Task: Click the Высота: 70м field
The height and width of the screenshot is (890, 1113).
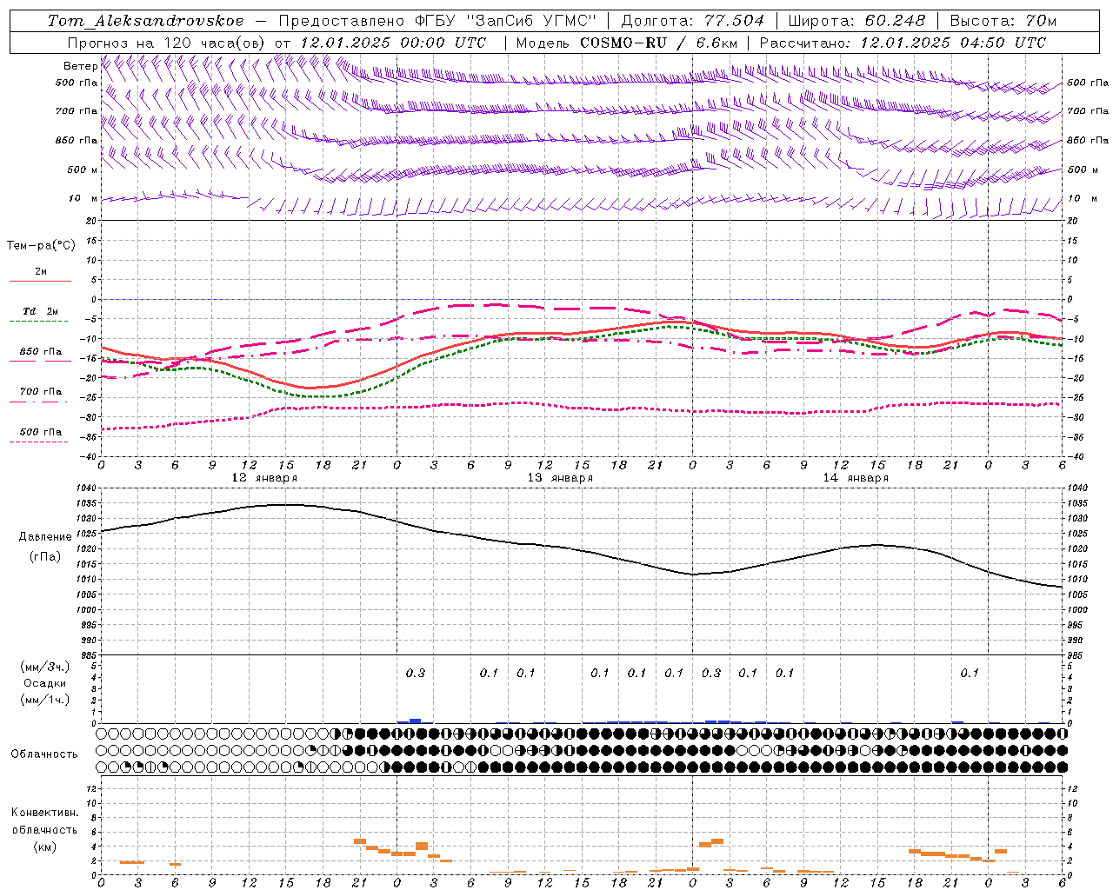Action: pos(1003,21)
